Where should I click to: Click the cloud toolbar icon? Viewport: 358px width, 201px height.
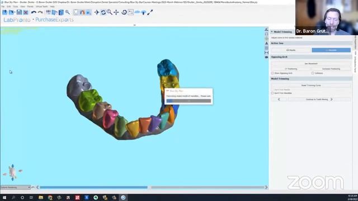point(137,12)
